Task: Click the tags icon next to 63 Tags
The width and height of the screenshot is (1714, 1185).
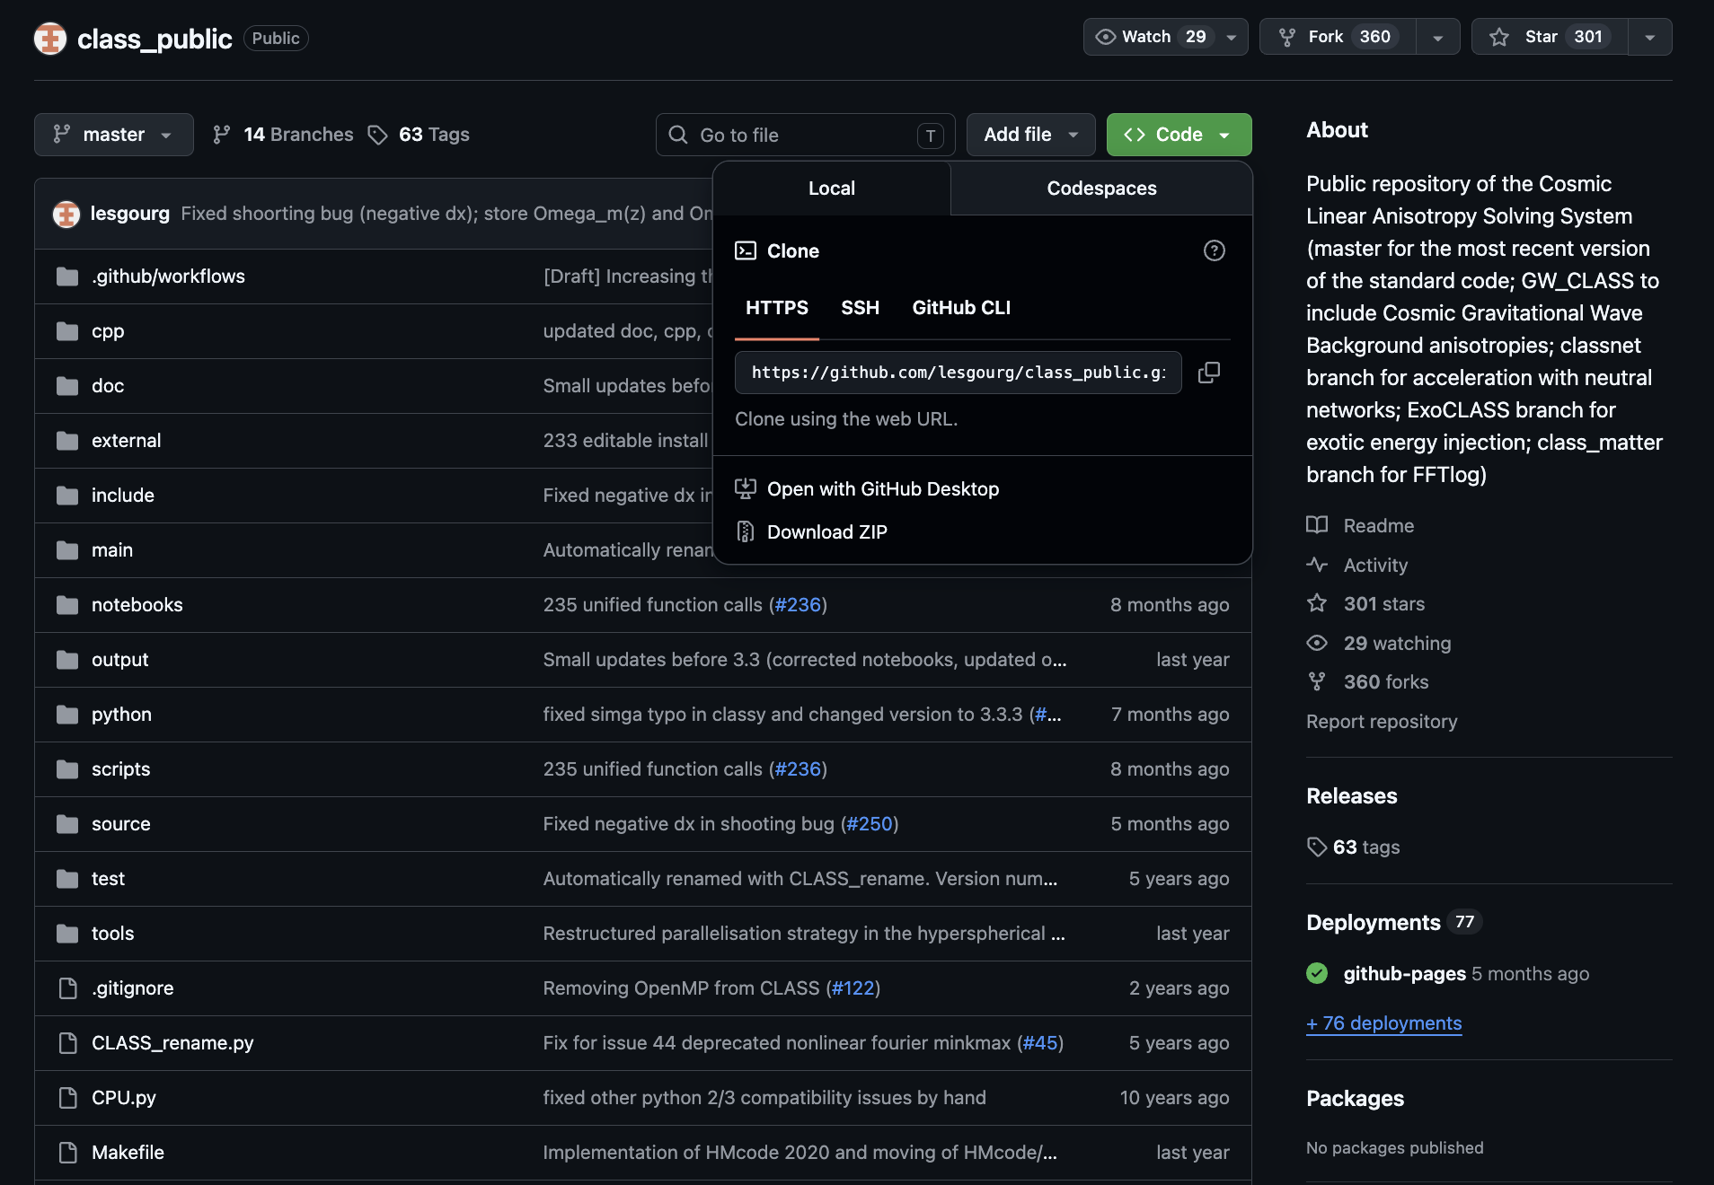Action: tap(378, 135)
